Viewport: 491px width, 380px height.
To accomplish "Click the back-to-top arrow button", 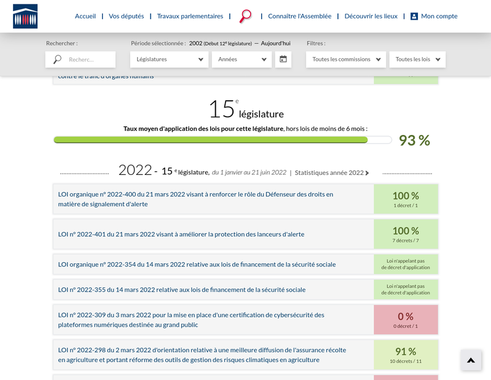I will [471, 360].
